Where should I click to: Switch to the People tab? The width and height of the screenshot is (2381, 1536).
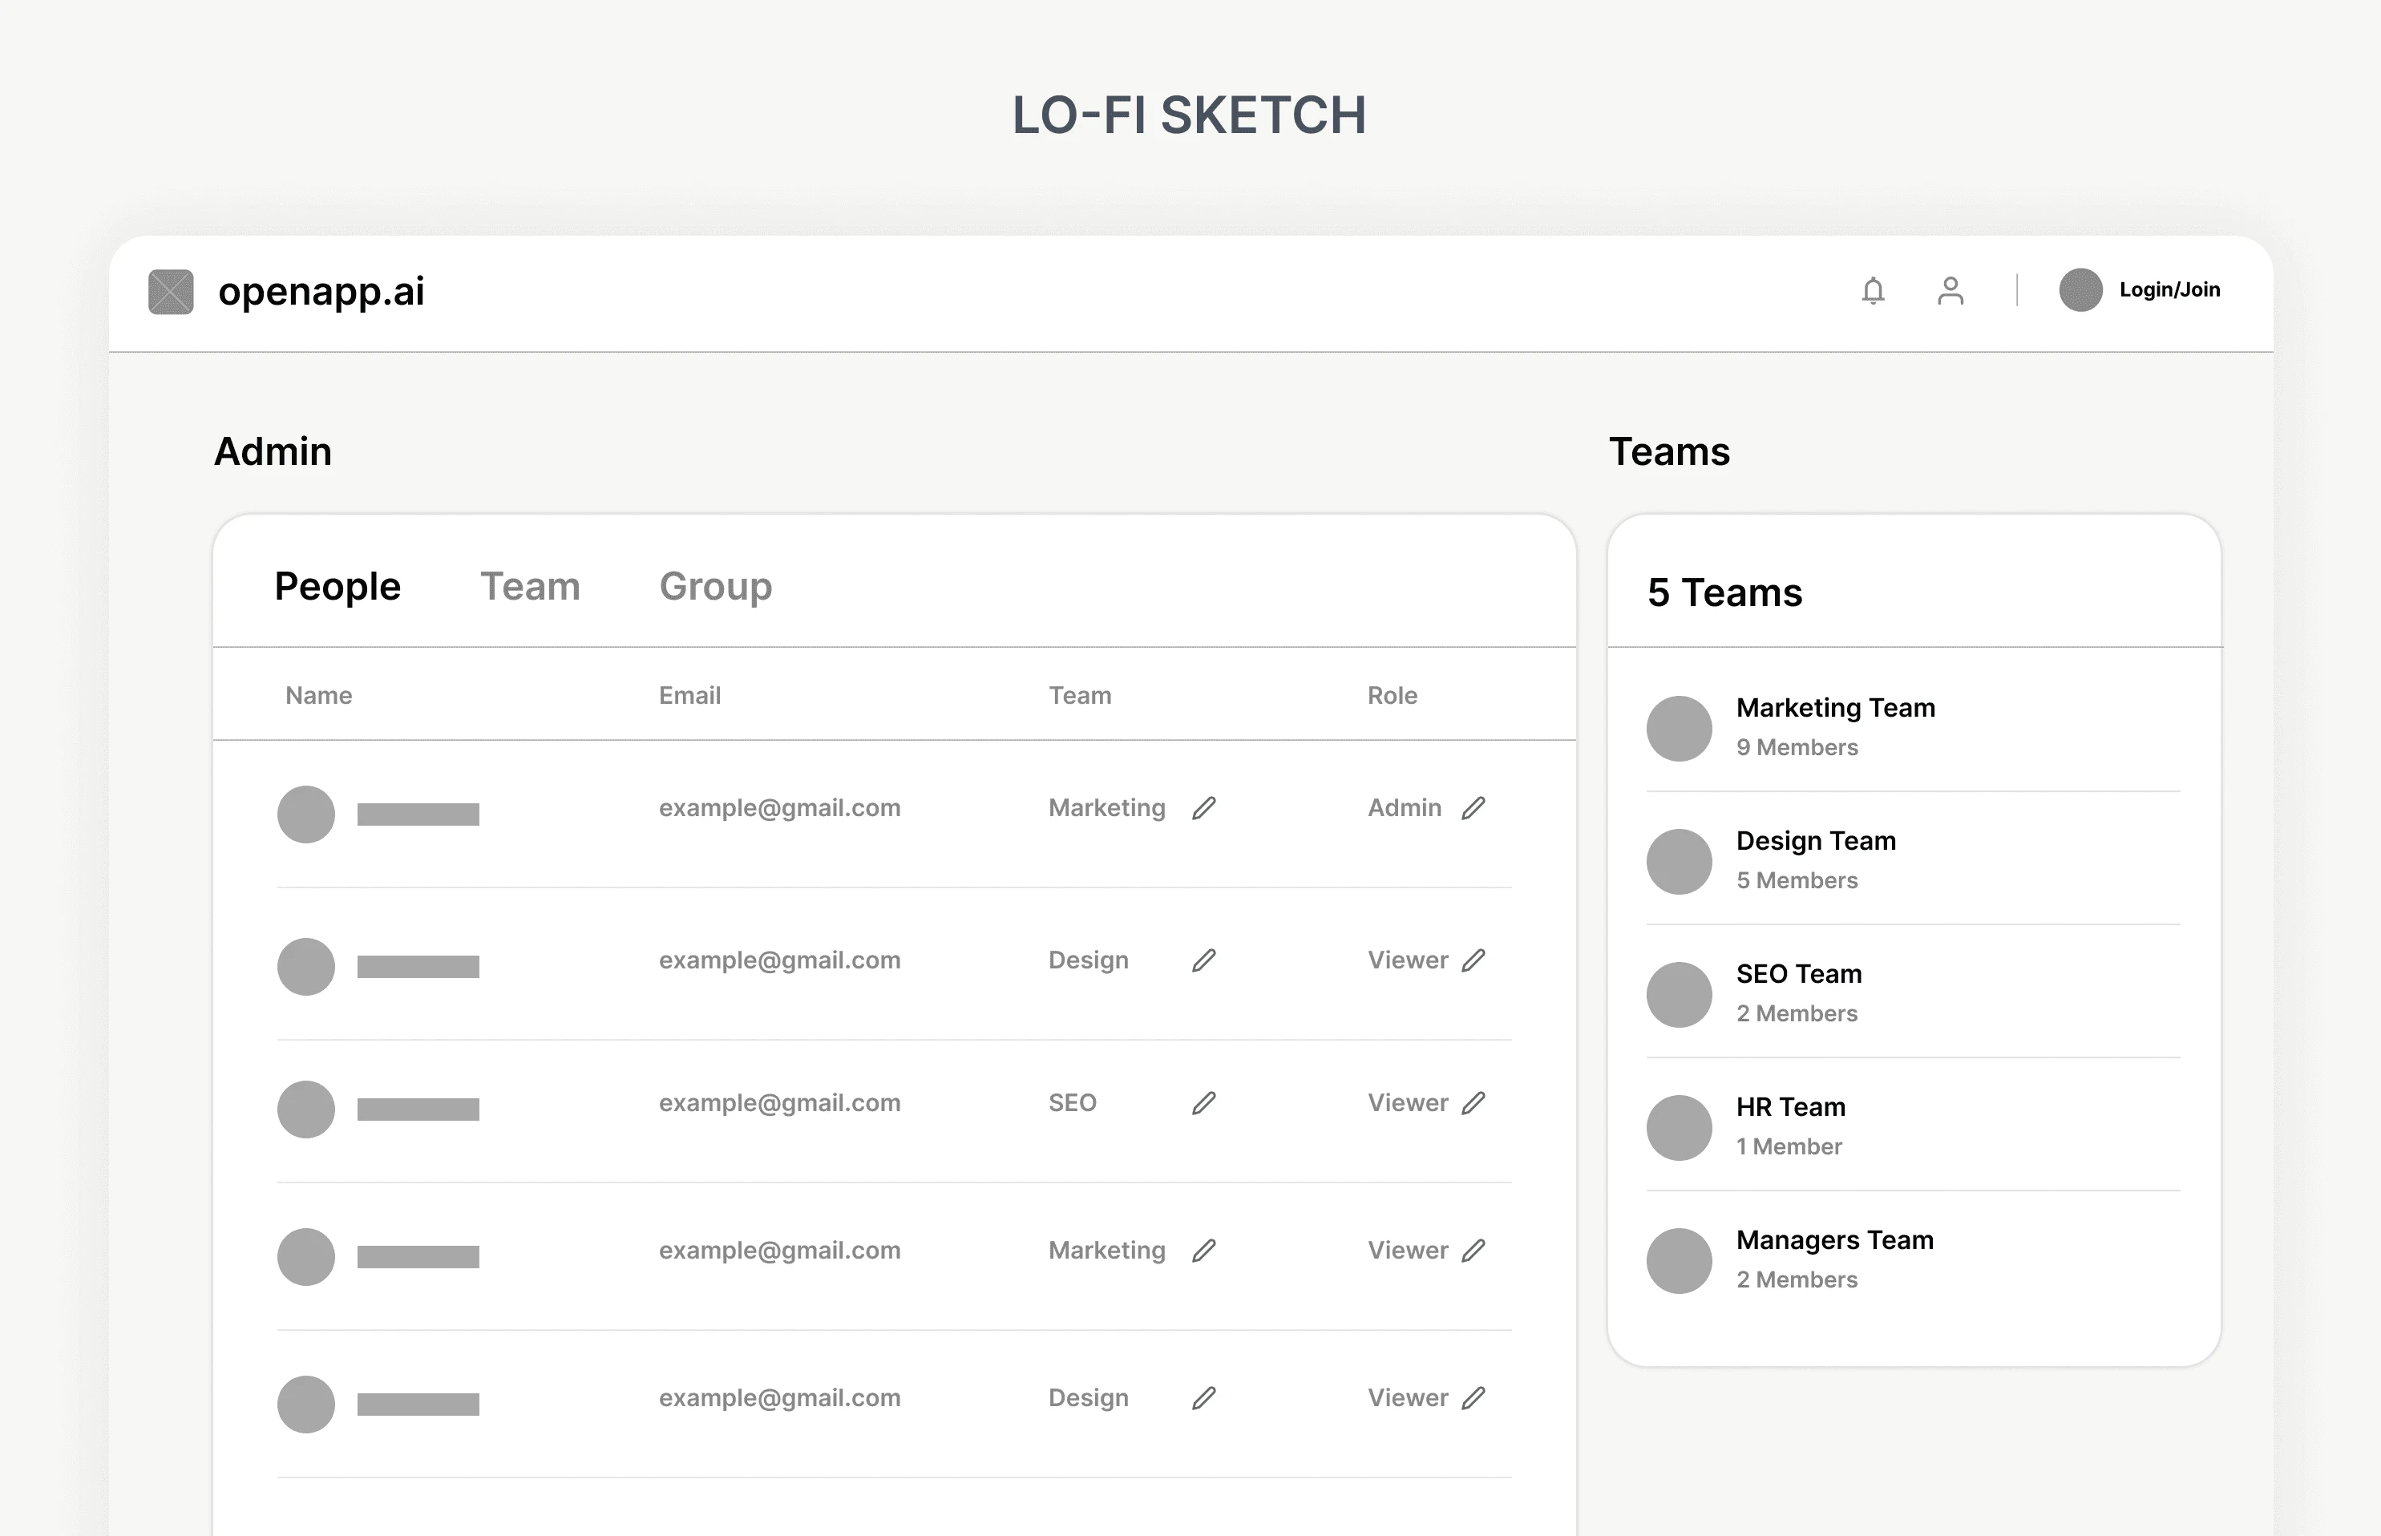(x=338, y=587)
